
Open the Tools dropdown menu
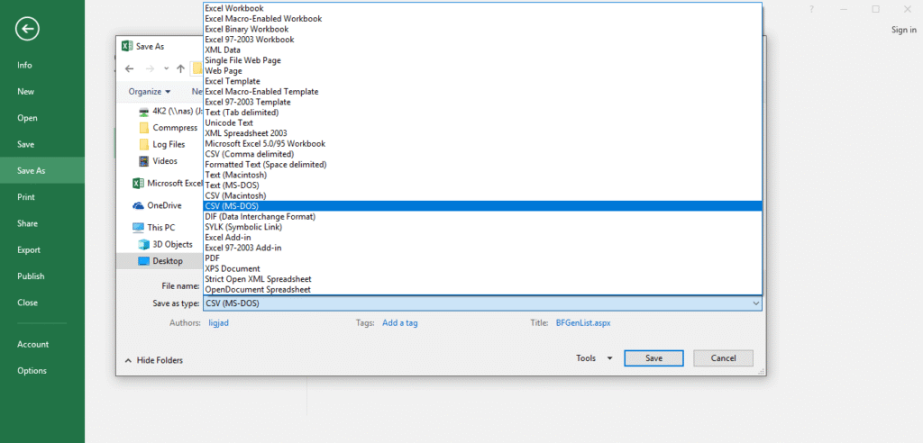[x=594, y=358]
